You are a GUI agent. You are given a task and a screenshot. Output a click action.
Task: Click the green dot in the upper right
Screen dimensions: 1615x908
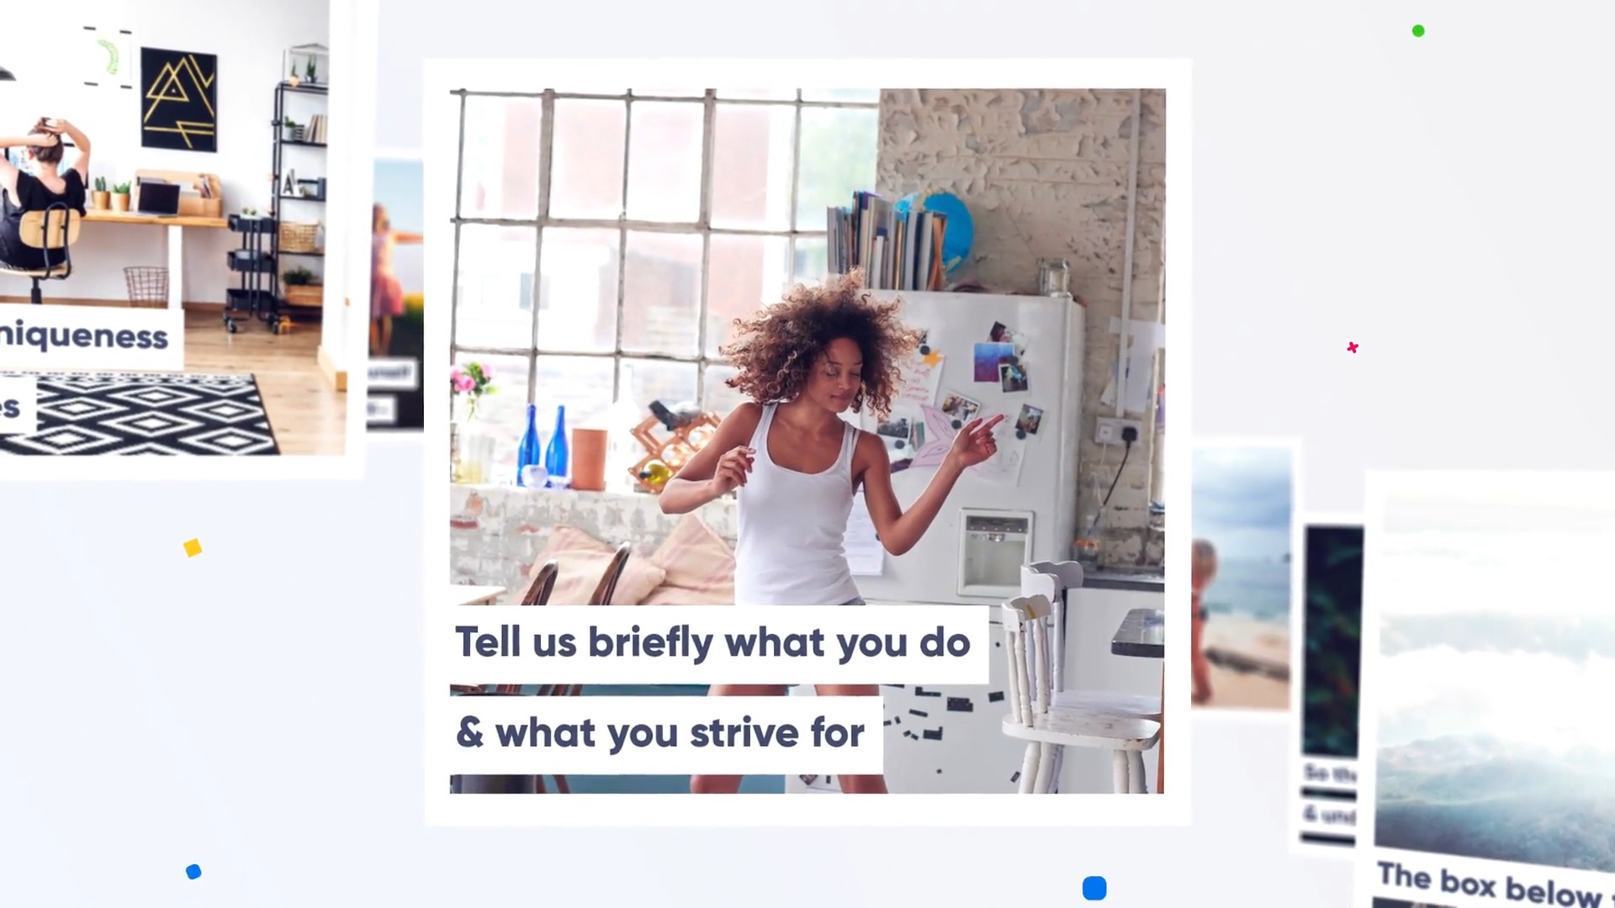click(x=1418, y=31)
